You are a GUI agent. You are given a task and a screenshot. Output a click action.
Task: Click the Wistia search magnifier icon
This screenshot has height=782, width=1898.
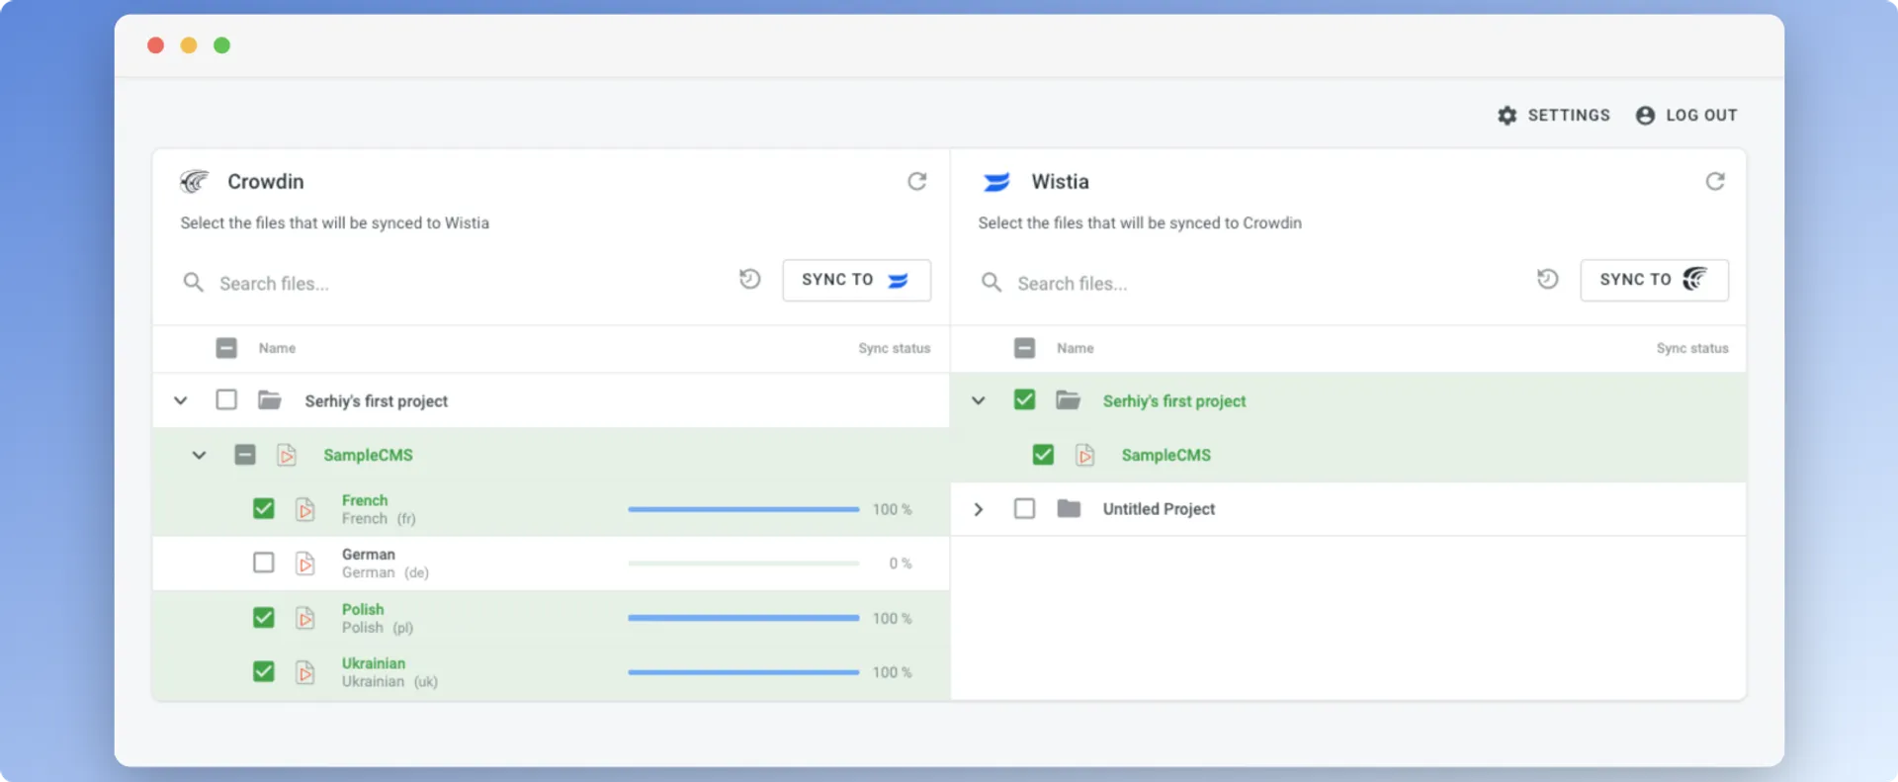pyautogui.click(x=992, y=284)
